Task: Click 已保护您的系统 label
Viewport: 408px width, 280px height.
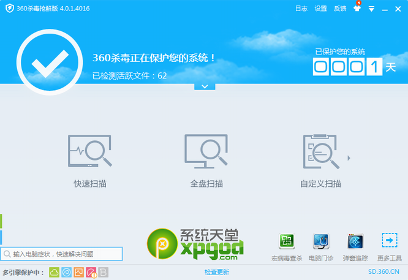Action: (x=340, y=52)
